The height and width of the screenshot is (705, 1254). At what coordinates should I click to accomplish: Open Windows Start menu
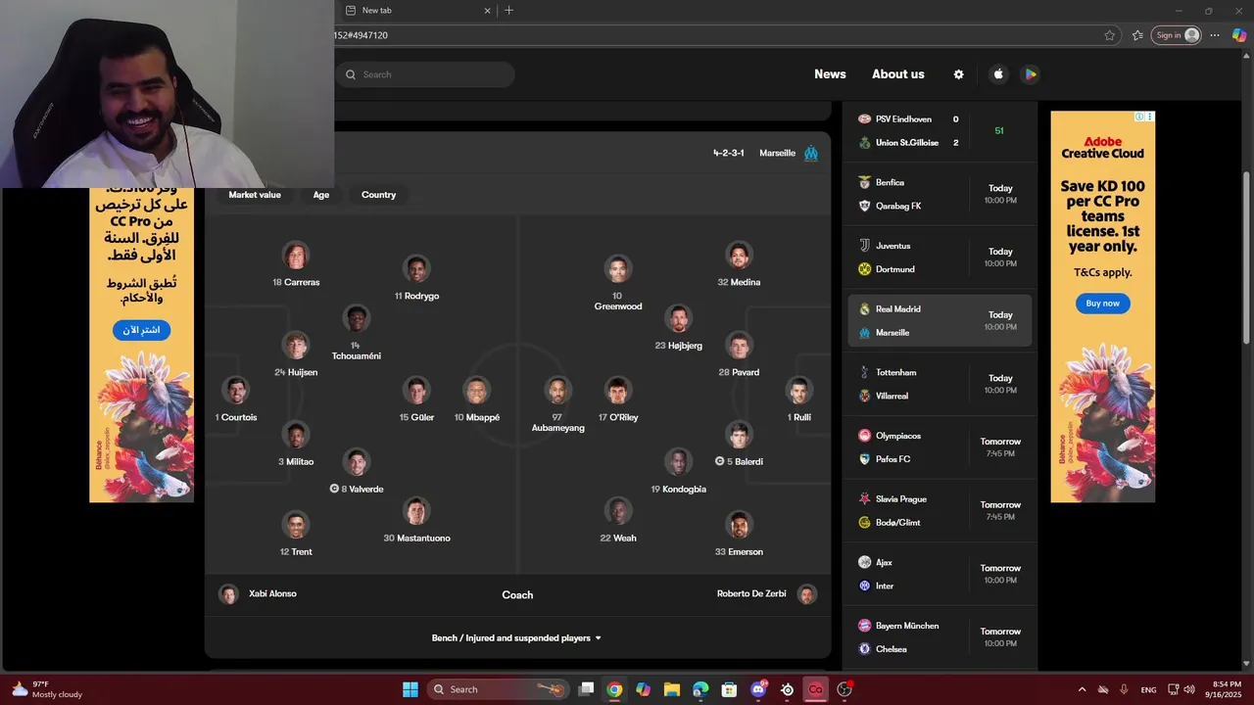[x=410, y=689]
